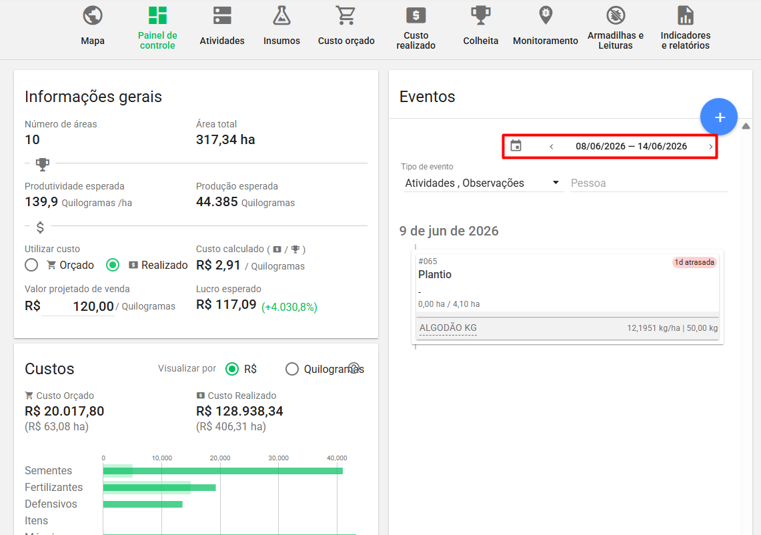This screenshot has height=535, width=761.
Task: Switch to the Custo orçado tab
Action: pos(346,41)
